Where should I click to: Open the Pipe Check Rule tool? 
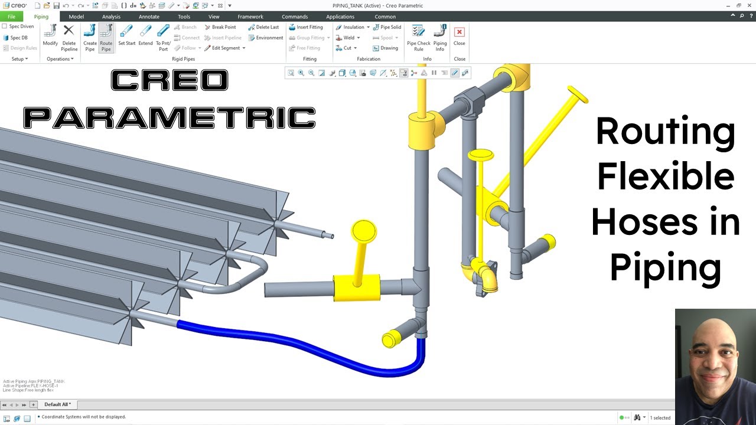pos(419,38)
